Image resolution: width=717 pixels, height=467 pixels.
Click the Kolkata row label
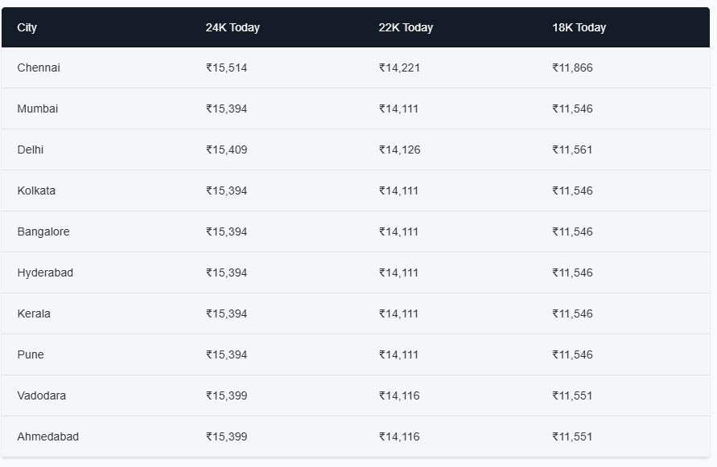(x=36, y=190)
